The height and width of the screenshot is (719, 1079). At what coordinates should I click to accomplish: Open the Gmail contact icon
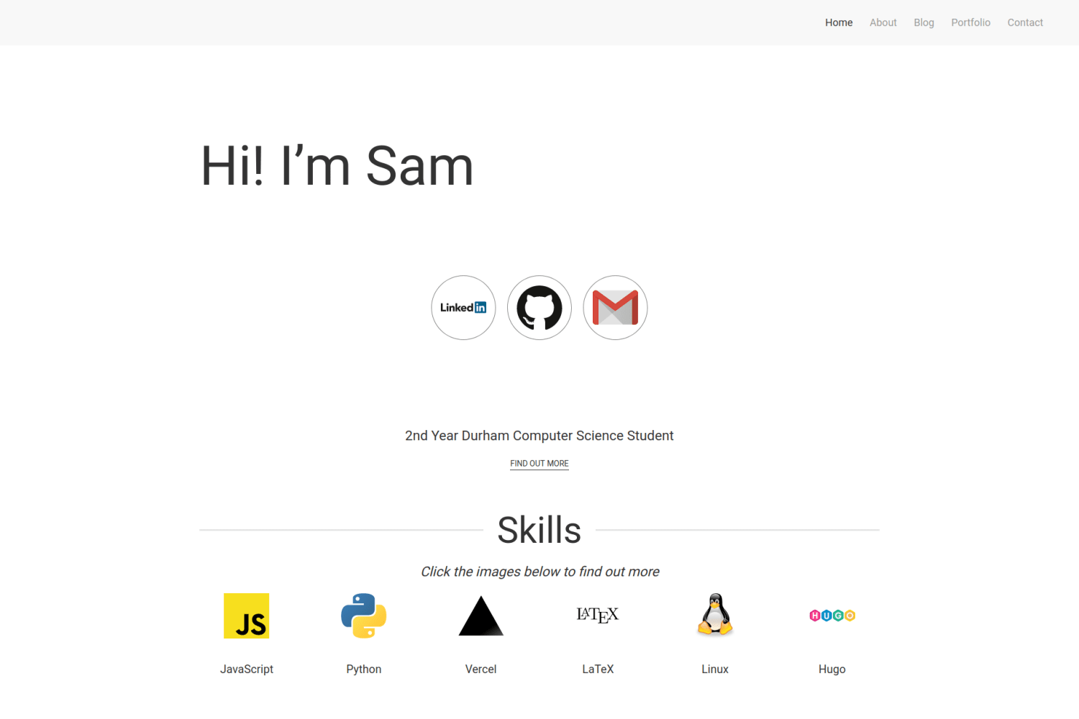tap(615, 307)
